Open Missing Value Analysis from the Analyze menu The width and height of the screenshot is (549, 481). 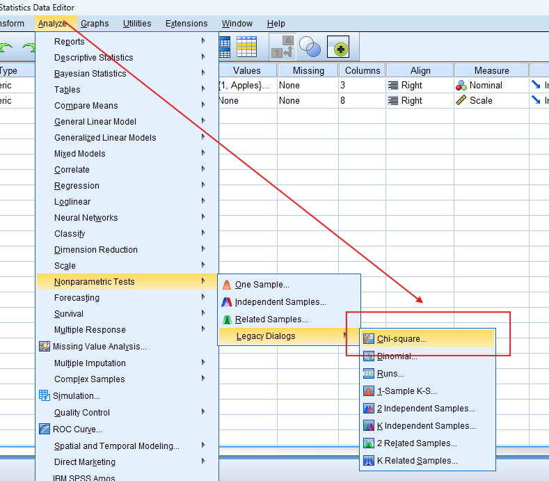coord(100,347)
